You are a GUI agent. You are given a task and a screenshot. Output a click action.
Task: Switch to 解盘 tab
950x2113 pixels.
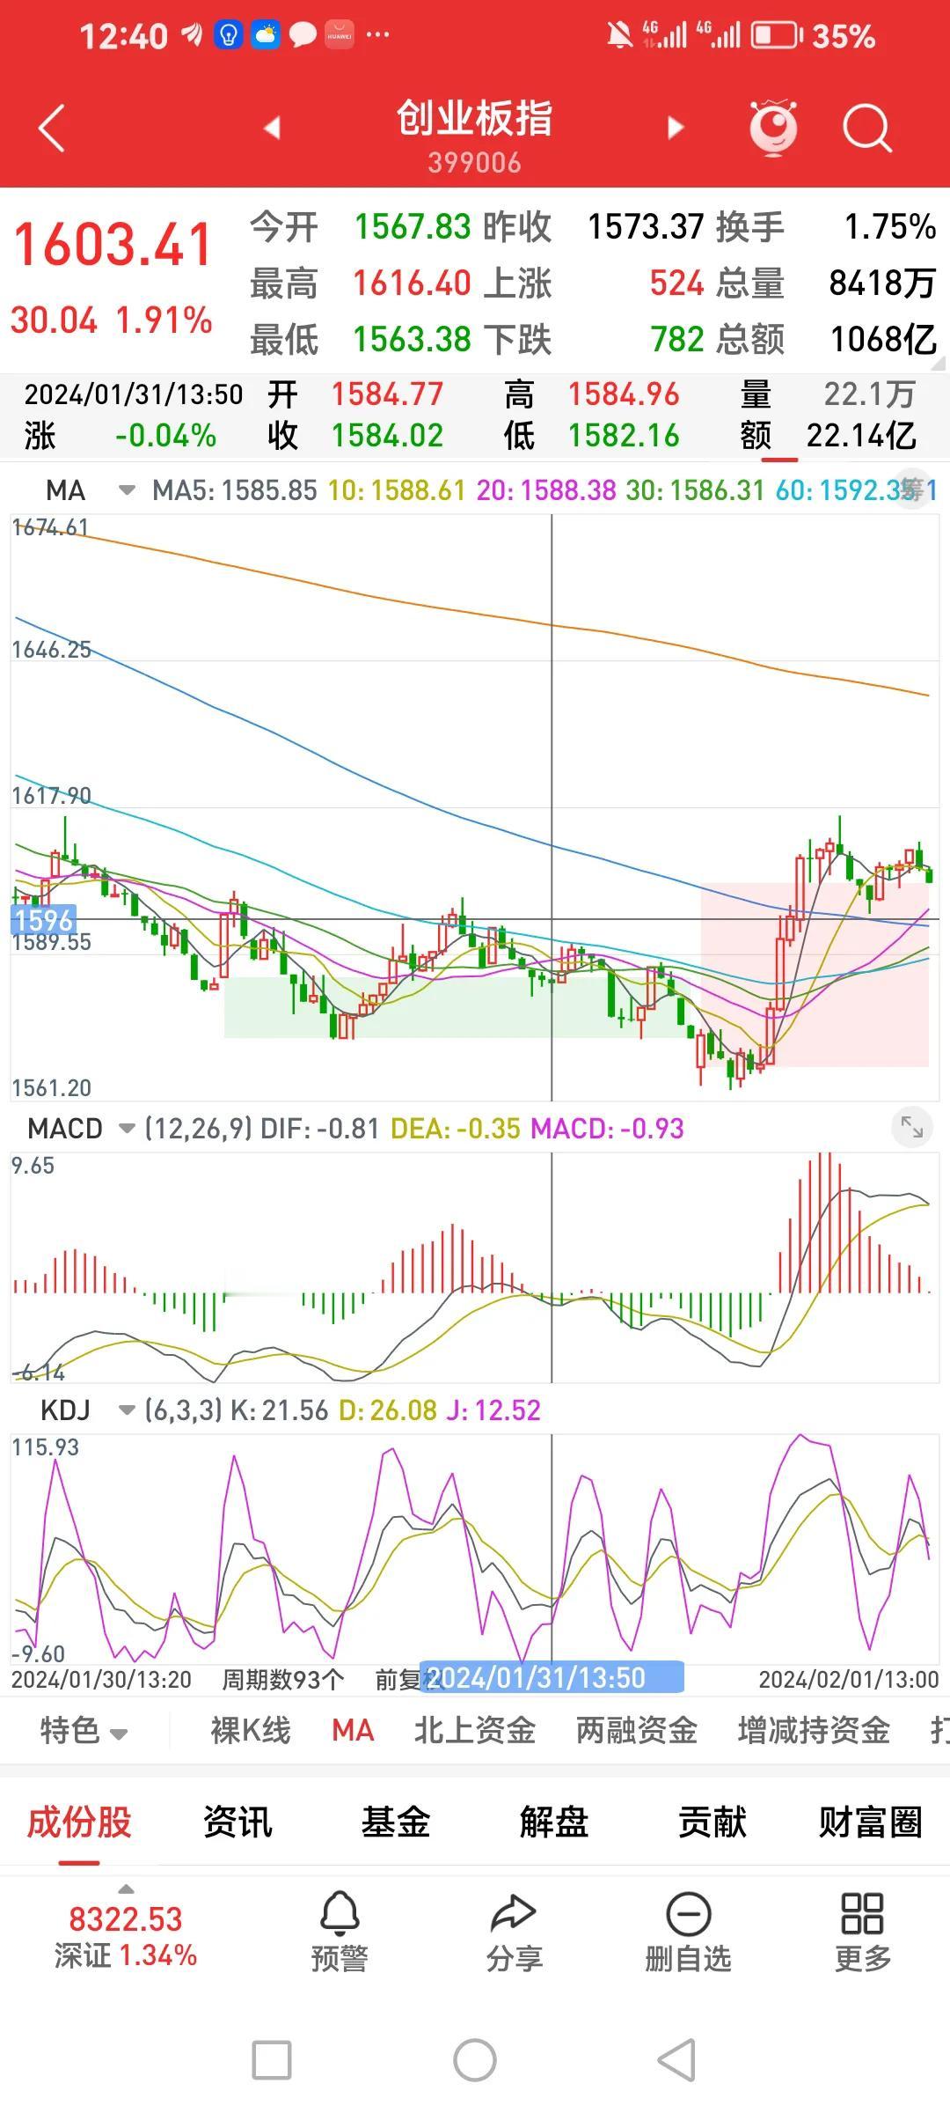[x=554, y=1822]
